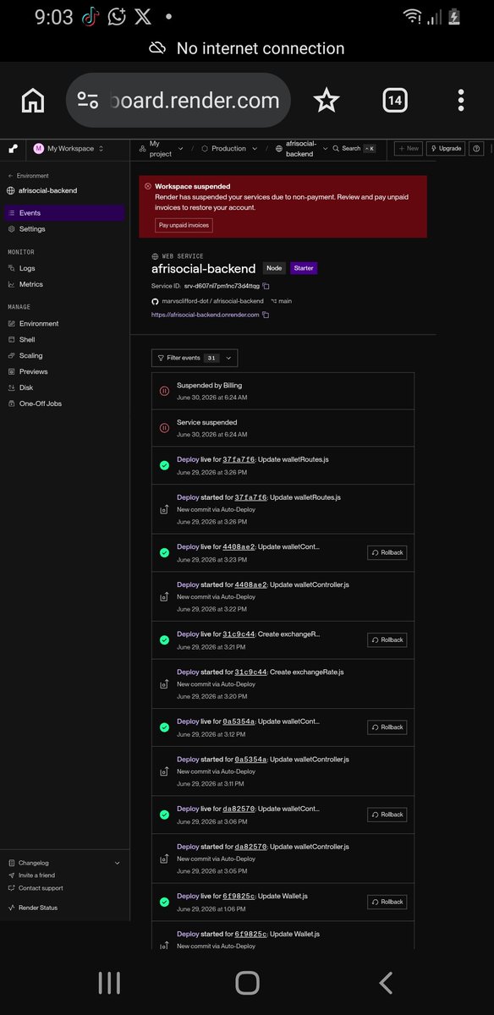Click Pay unpaid invoices button
Viewport: 494px width, 1015px height.
tap(184, 225)
